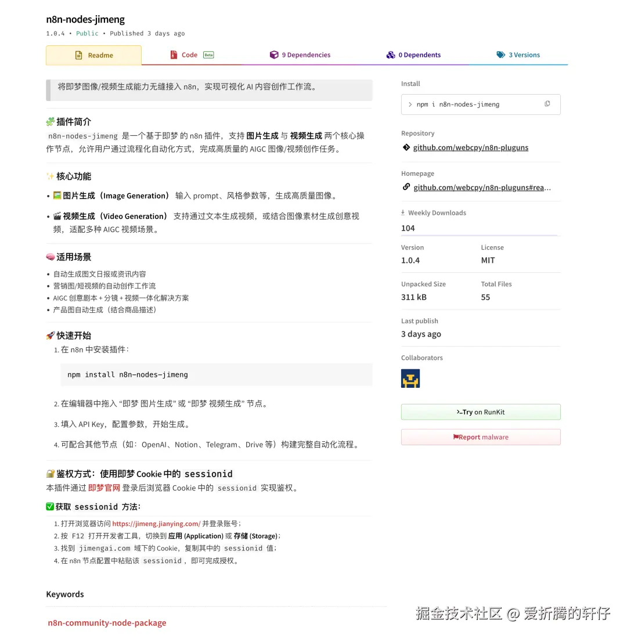Click the MIT license value

coord(488,260)
